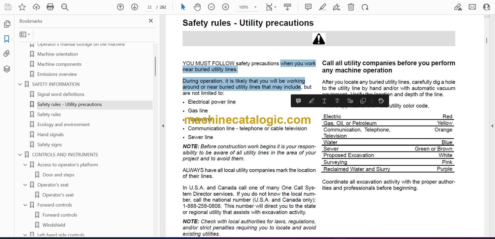Collapse the SAFETY INFORMATION bookmark group
495x239 pixels.
(20, 84)
